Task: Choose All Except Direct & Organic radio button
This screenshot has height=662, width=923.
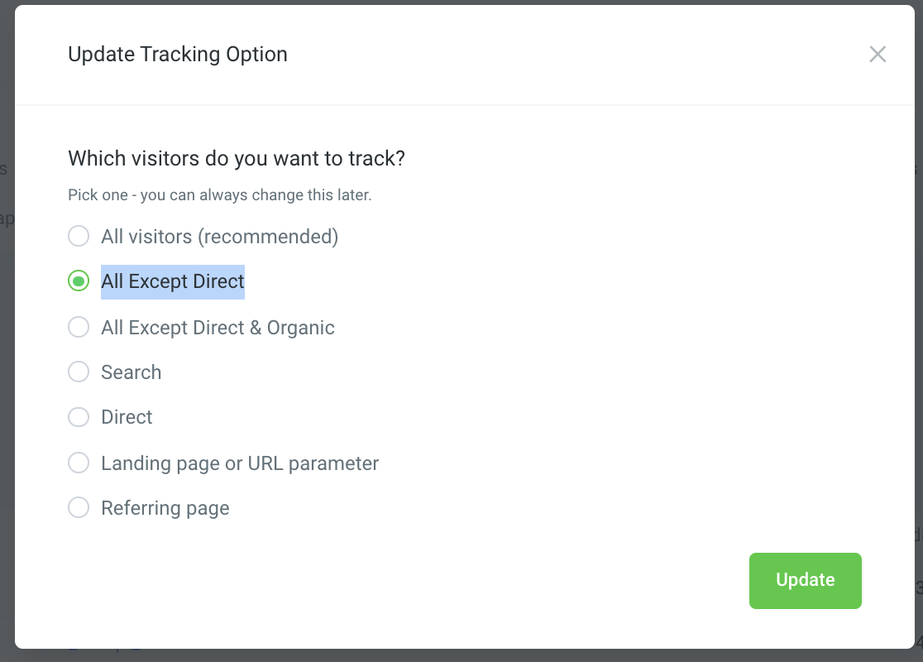Action: [x=79, y=328]
